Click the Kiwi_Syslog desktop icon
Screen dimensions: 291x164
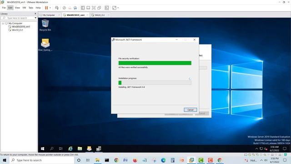45,45
